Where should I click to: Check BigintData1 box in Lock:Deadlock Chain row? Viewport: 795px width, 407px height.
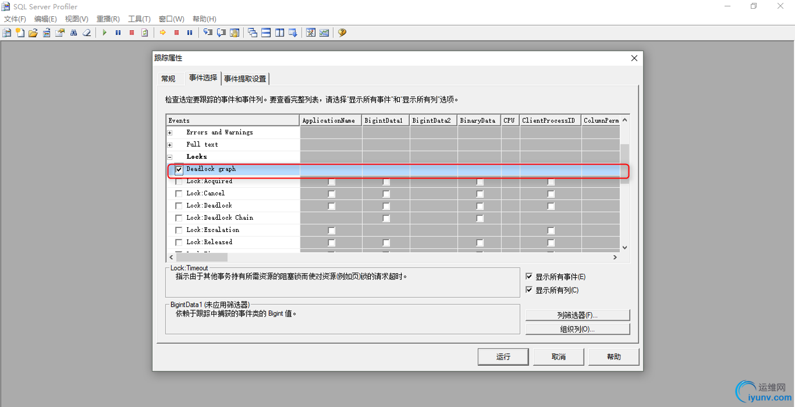(x=386, y=219)
